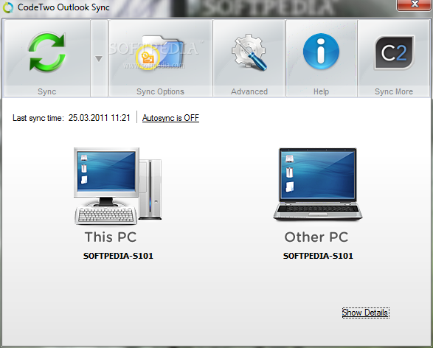Click the CodeTwo Outlook Sync title icon
Viewport: 433px width, 348px height.
pos(7,7)
